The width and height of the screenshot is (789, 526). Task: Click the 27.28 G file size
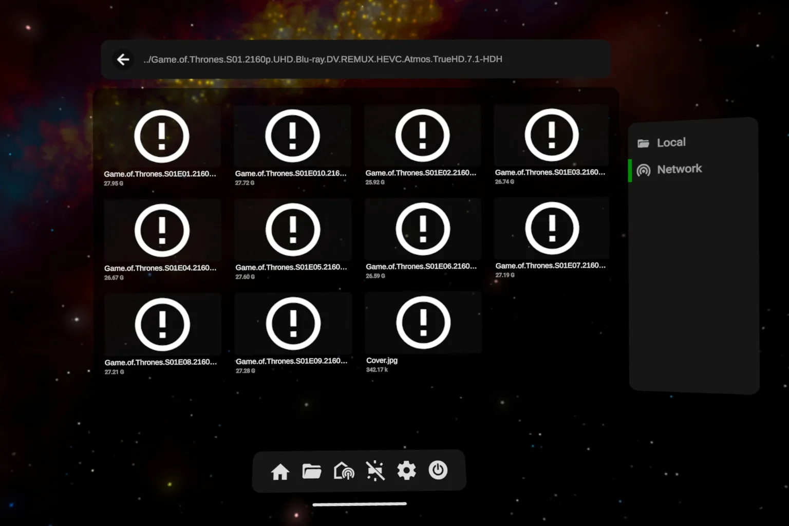coord(246,371)
